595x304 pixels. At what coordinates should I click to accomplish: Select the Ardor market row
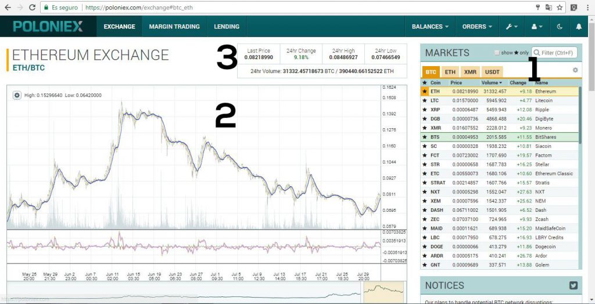(500, 256)
